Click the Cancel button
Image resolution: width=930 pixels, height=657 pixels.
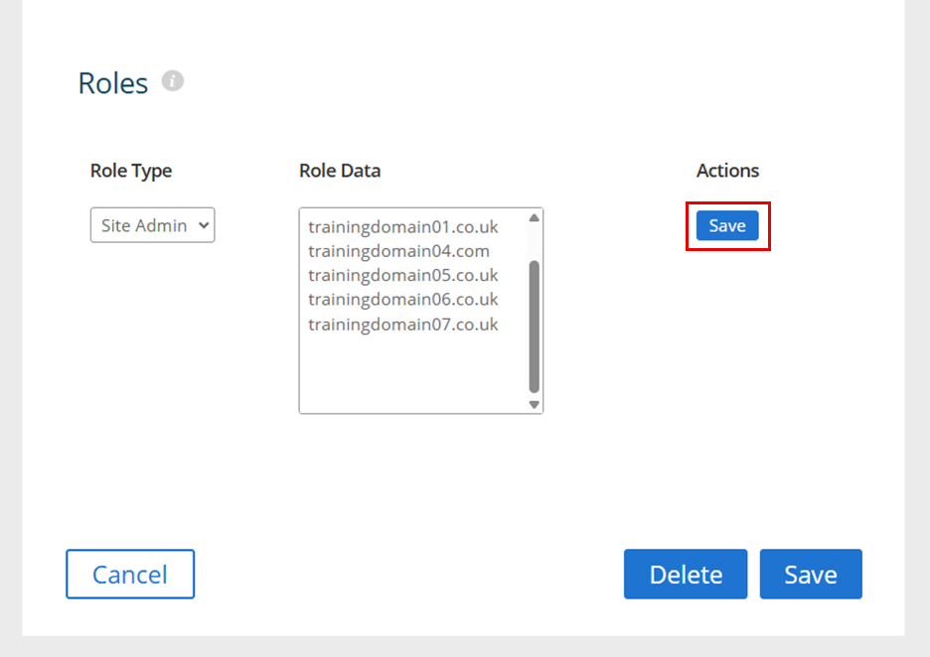[130, 575]
